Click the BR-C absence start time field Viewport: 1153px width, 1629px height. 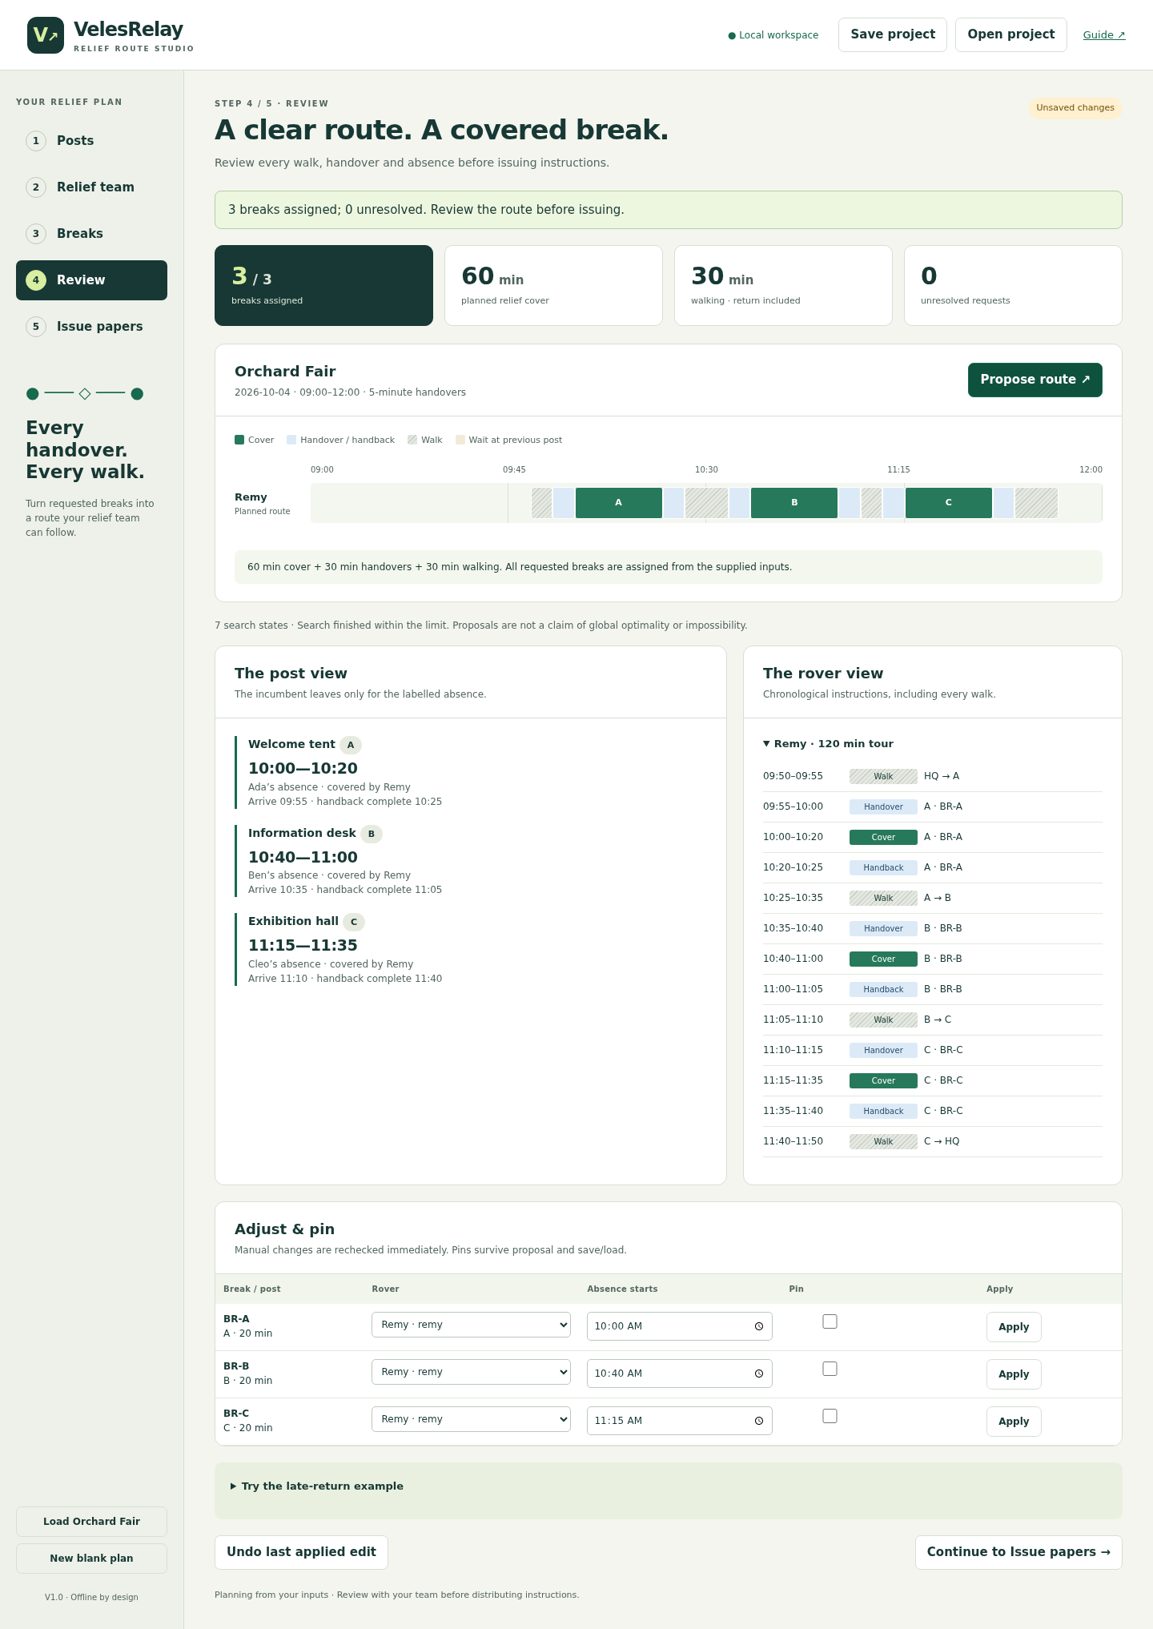tap(680, 1421)
